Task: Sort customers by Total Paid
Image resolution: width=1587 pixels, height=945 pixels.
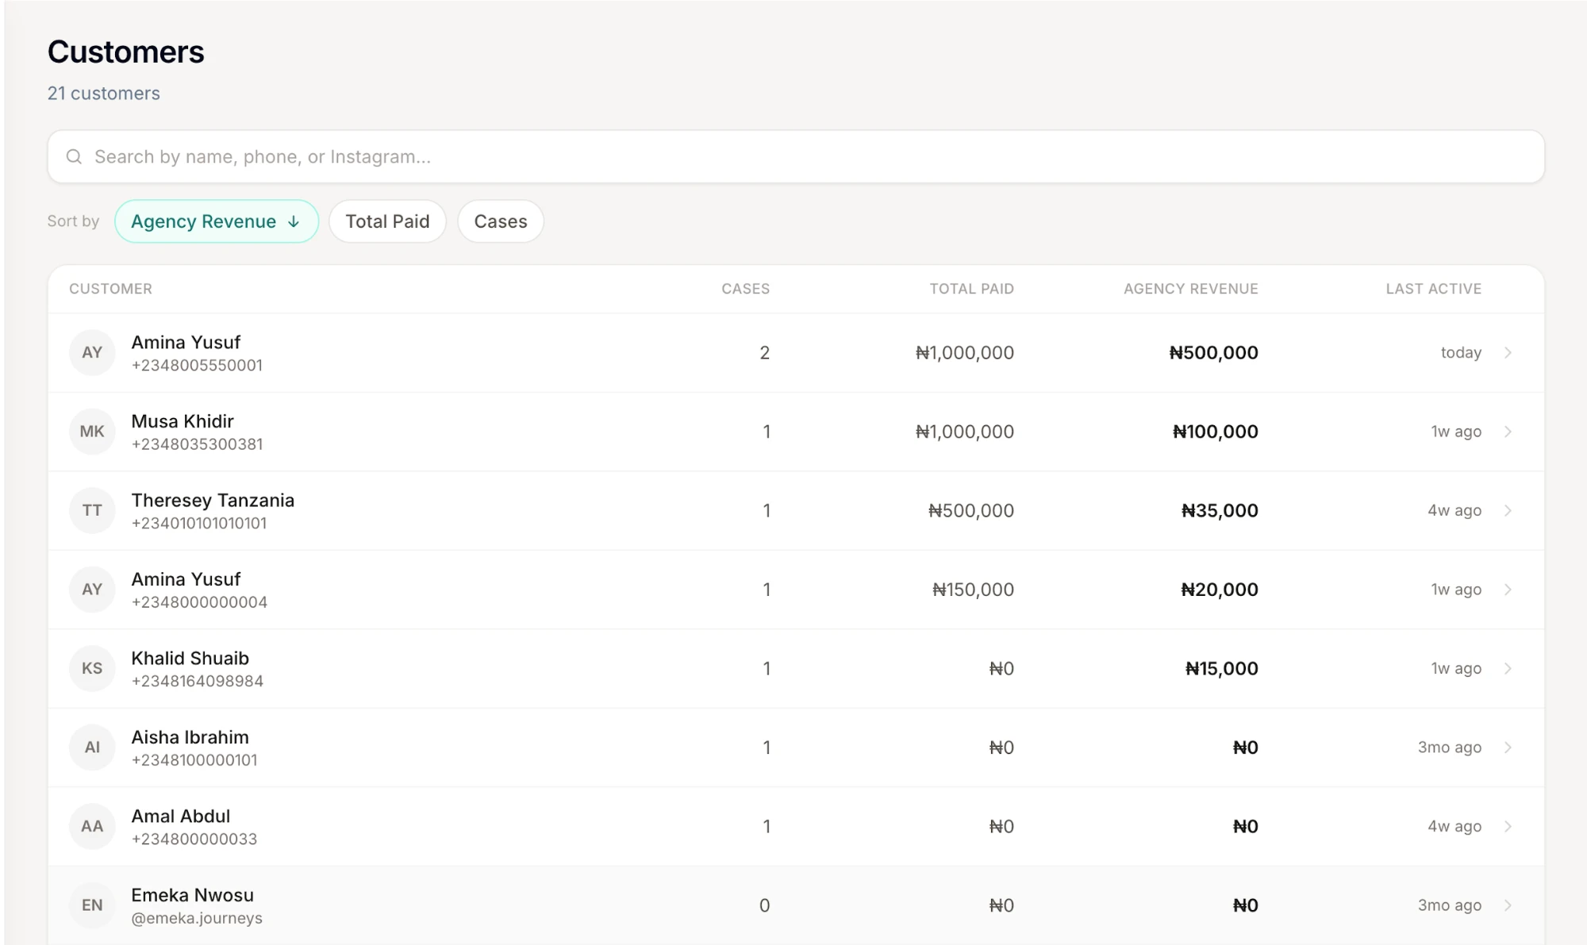Action: click(x=387, y=221)
